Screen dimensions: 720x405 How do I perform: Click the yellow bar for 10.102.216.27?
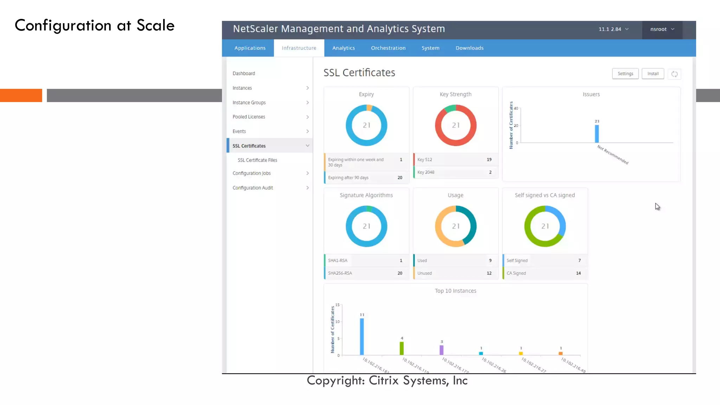521,353
